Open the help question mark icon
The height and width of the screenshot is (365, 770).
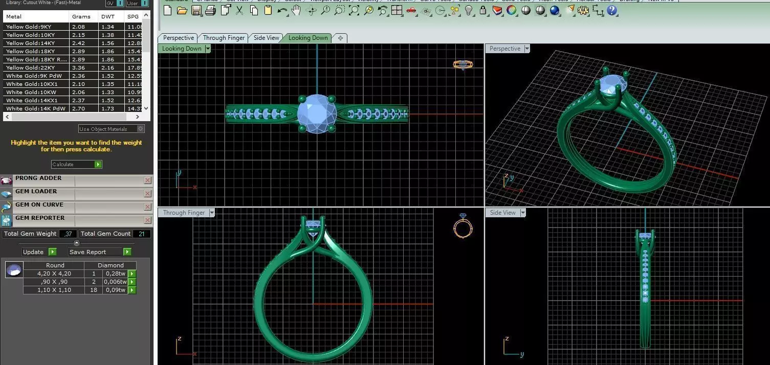[612, 10]
